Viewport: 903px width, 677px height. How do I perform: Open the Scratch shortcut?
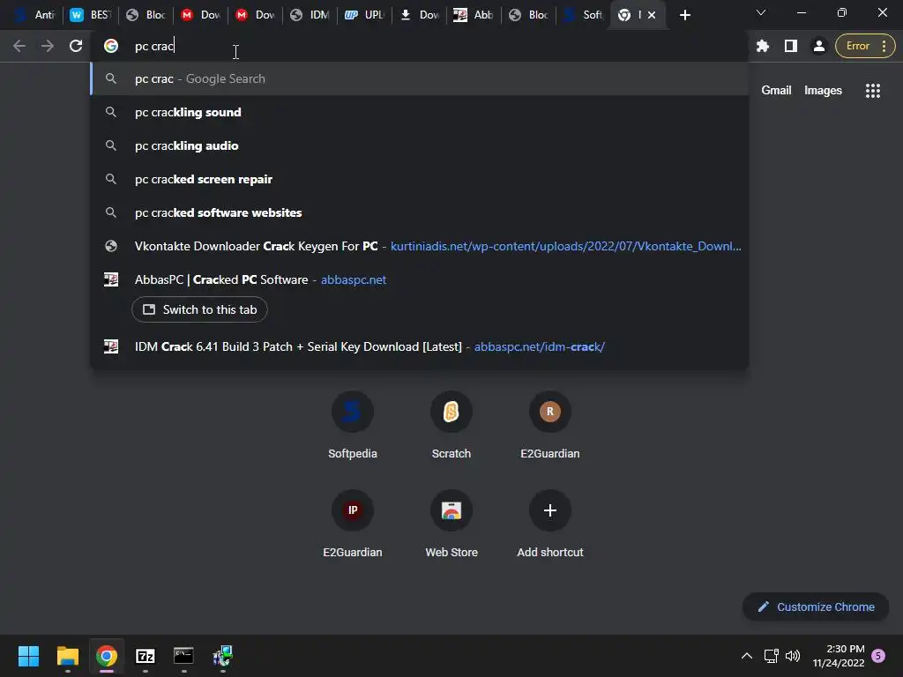click(451, 425)
